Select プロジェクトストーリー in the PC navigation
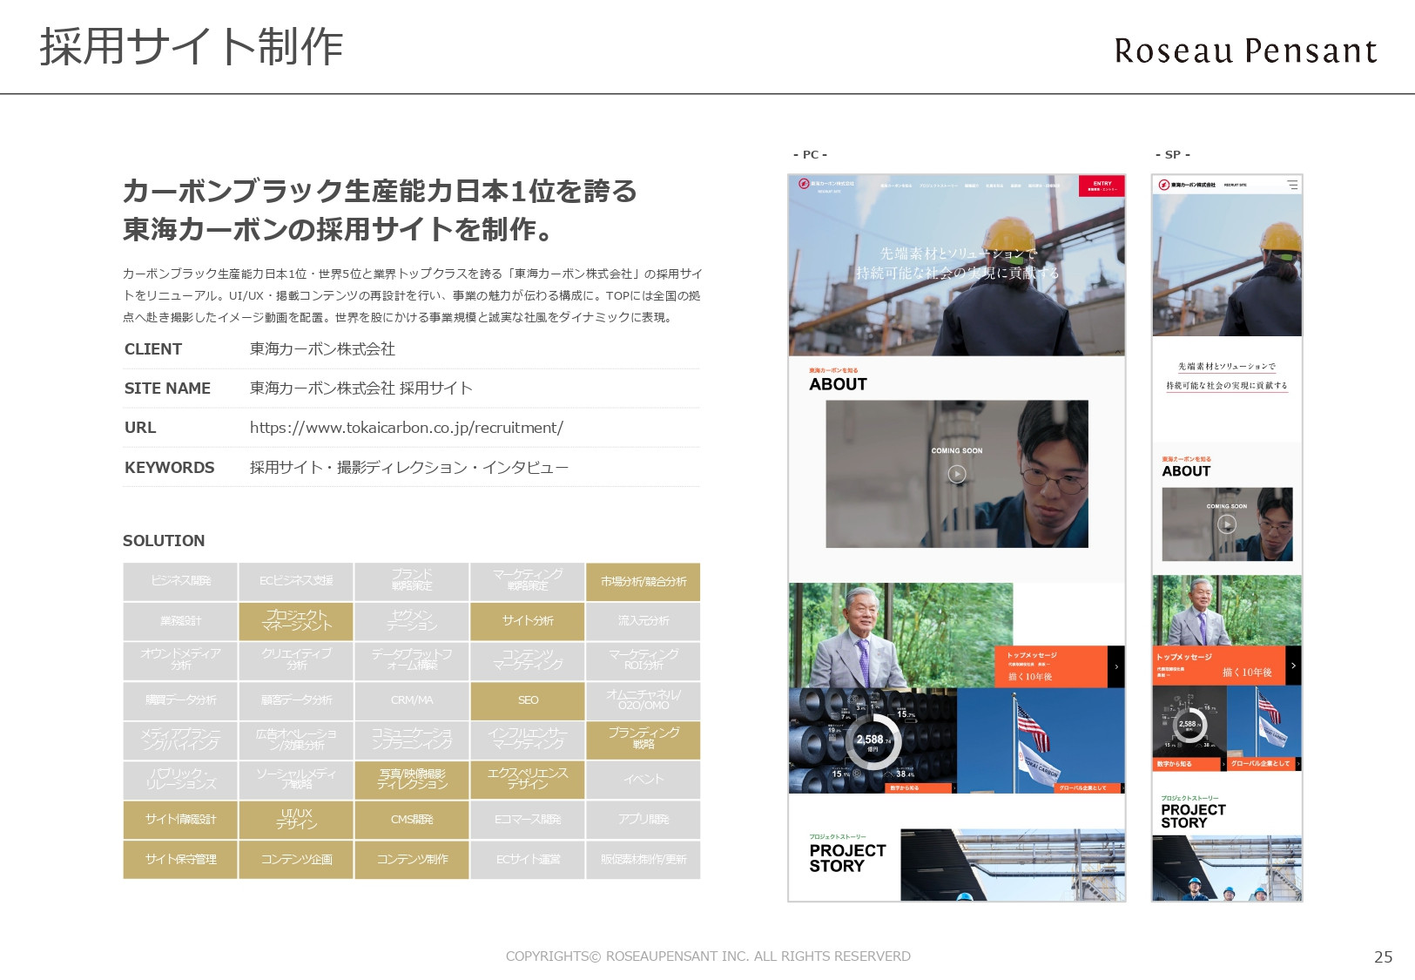1415x980 pixels. (938, 186)
